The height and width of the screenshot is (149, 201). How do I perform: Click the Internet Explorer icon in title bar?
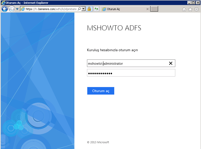pos(3,3)
